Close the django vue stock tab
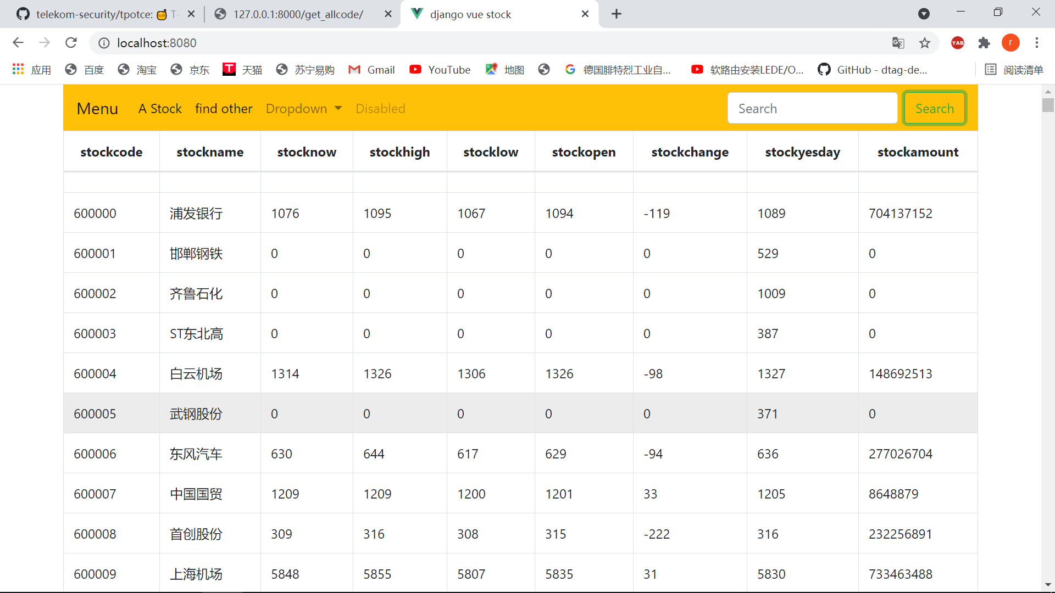 pos(585,14)
